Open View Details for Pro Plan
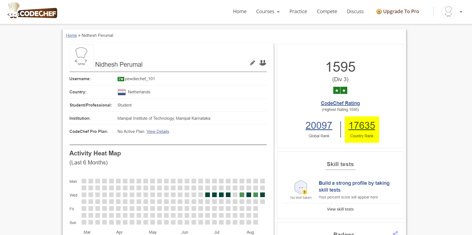 click(x=158, y=132)
